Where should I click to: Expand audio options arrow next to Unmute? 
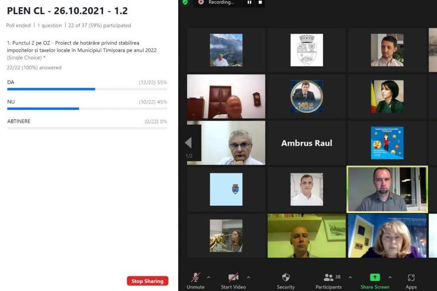[x=209, y=278]
